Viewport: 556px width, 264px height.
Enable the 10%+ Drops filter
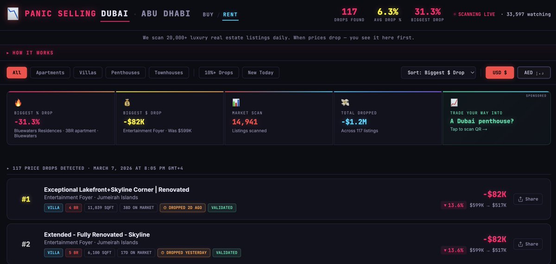219,73
